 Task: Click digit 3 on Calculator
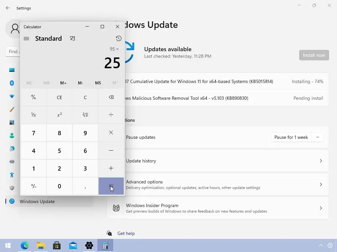[85, 168]
